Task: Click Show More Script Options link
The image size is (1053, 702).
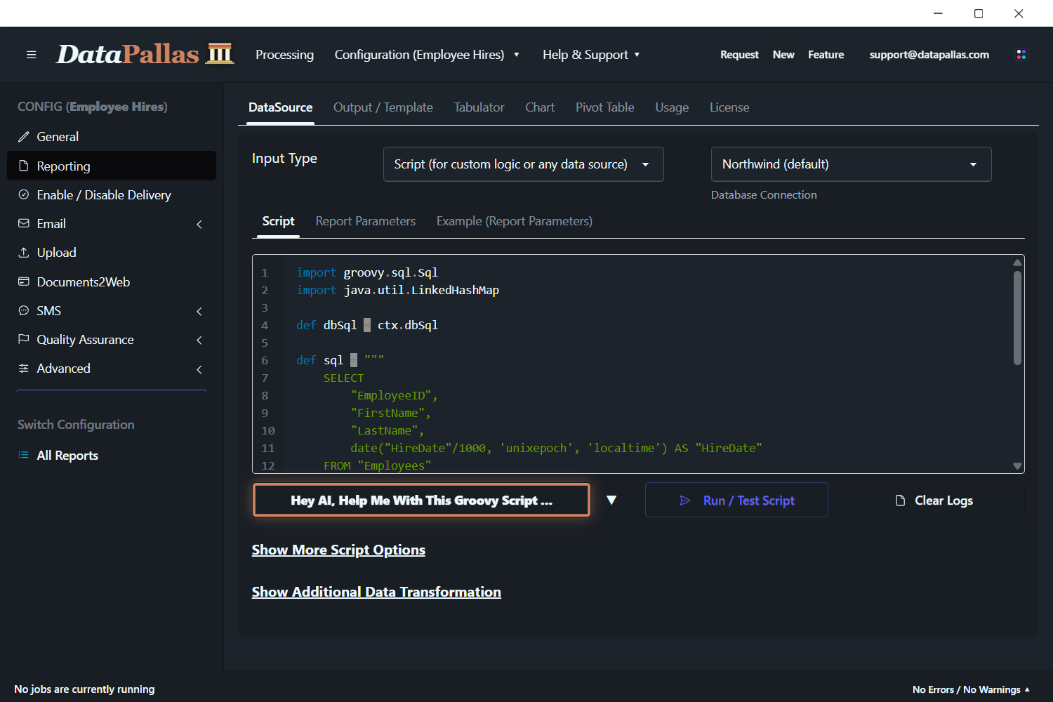Action: 338,550
